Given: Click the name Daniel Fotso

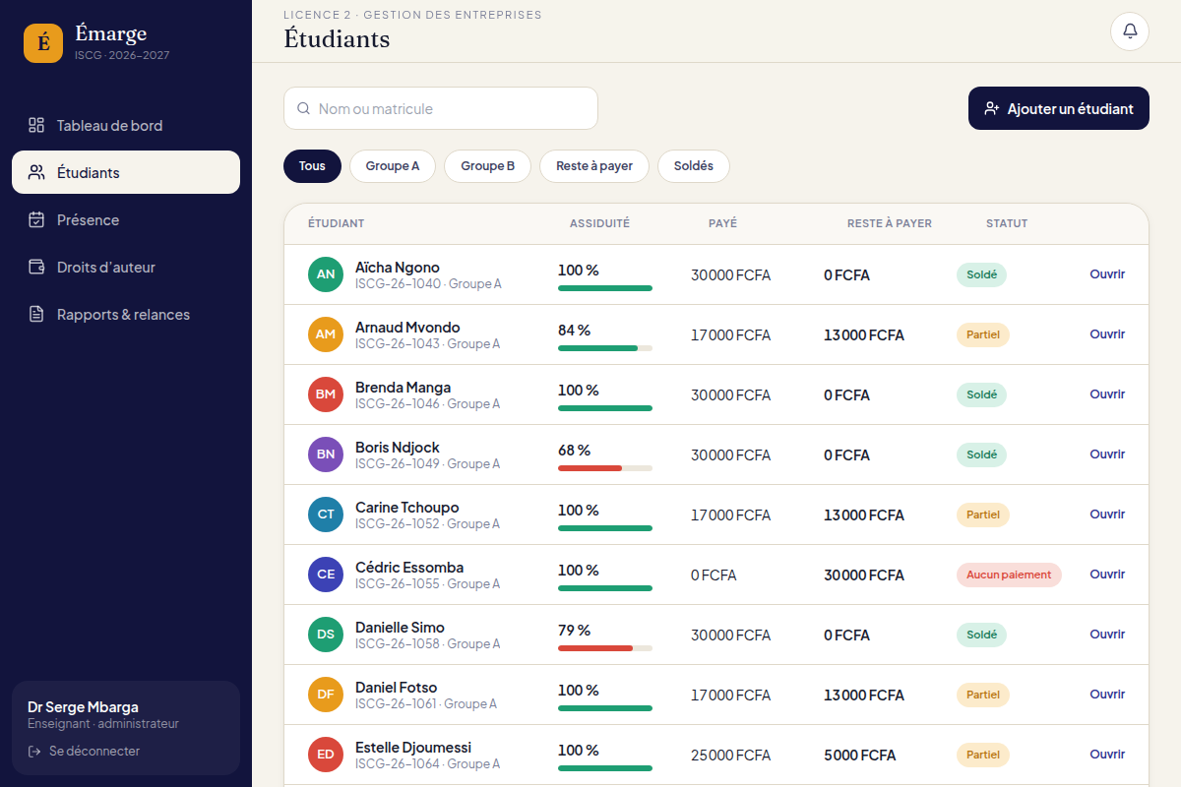Looking at the screenshot, I should point(396,687).
